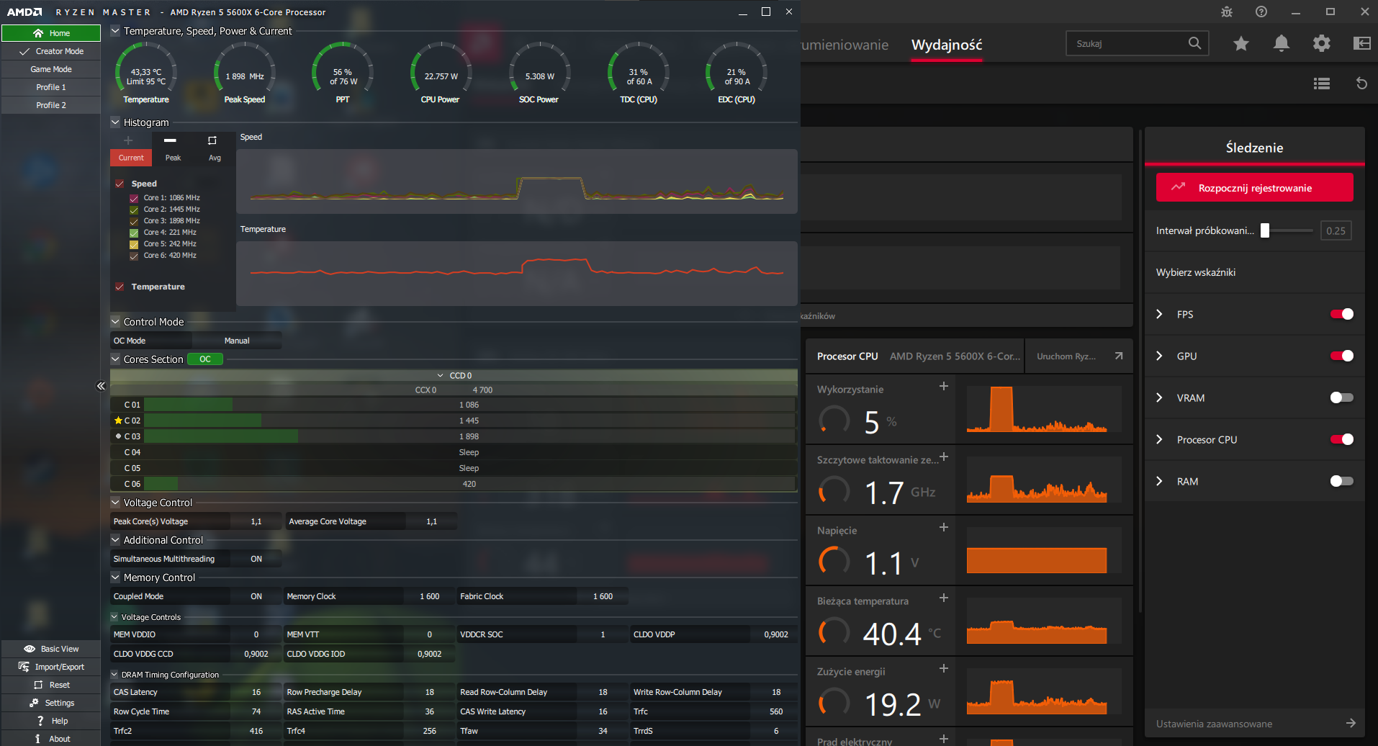Viewport: 1378px width, 746px height.
Task: Switch to the Wydajność tab
Action: tap(946, 45)
